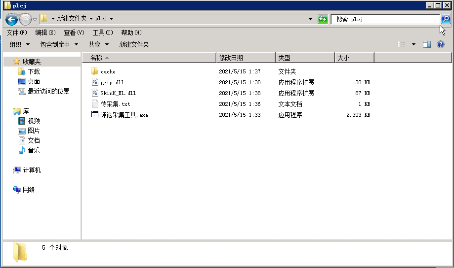Open the 共享 dropdown
Viewport: 454px width, 268px height.
[x=98, y=44]
